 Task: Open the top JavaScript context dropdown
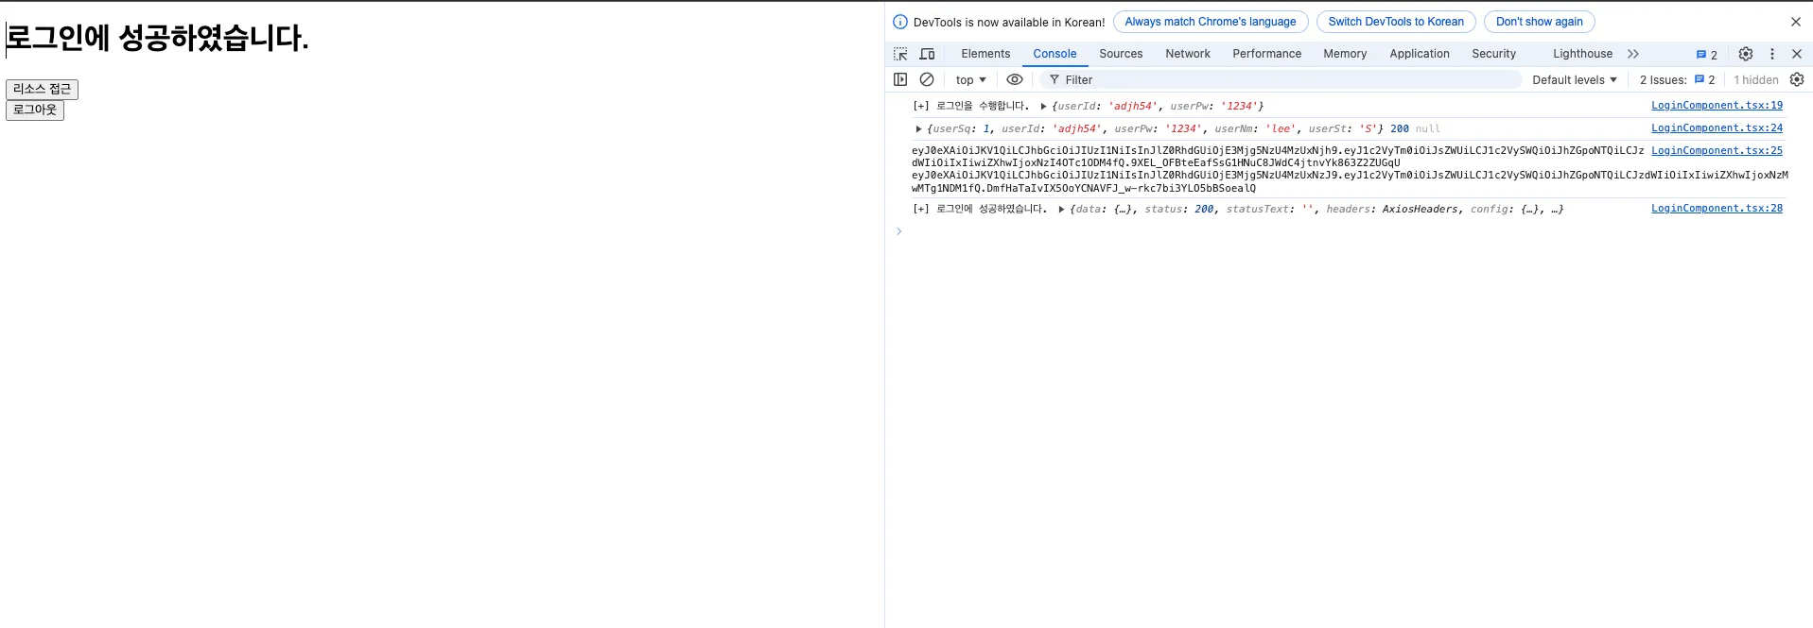[970, 80]
